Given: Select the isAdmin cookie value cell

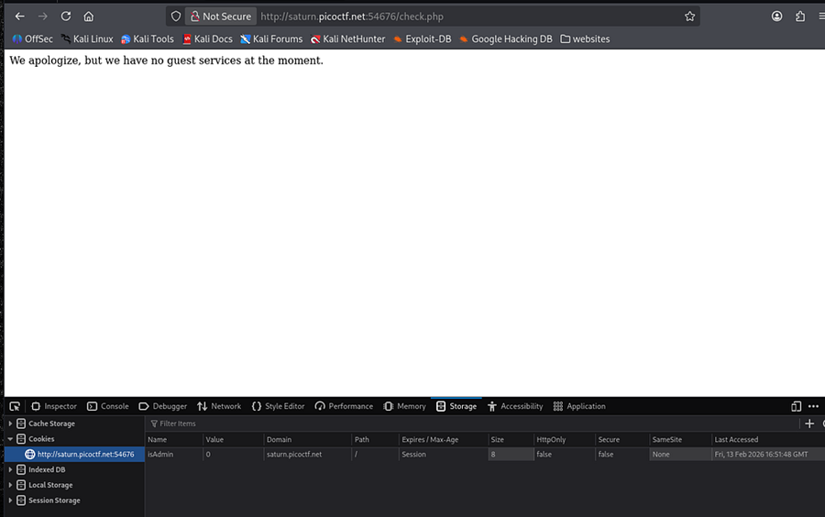Looking at the screenshot, I should click(229, 455).
